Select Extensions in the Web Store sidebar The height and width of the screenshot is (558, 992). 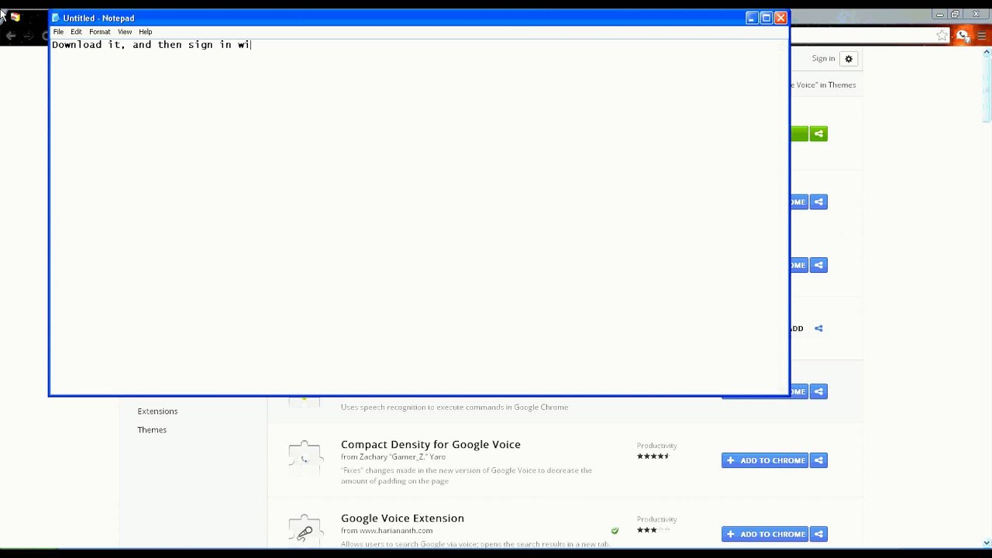click(x=157, y=412)
